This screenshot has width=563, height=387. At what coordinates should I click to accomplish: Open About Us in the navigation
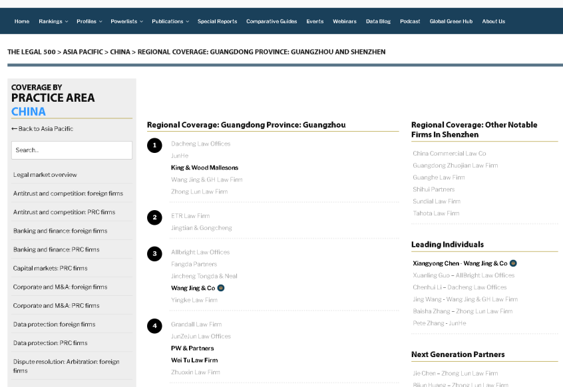(493, 21)
